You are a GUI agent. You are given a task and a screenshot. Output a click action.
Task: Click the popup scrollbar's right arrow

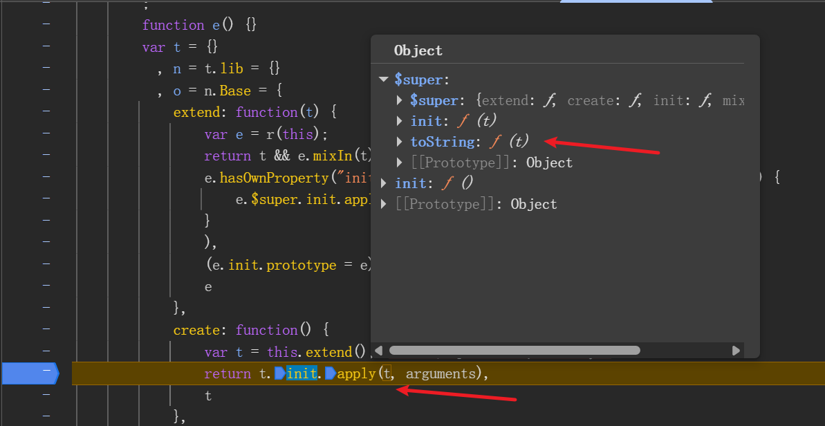[x=736, y=351]
